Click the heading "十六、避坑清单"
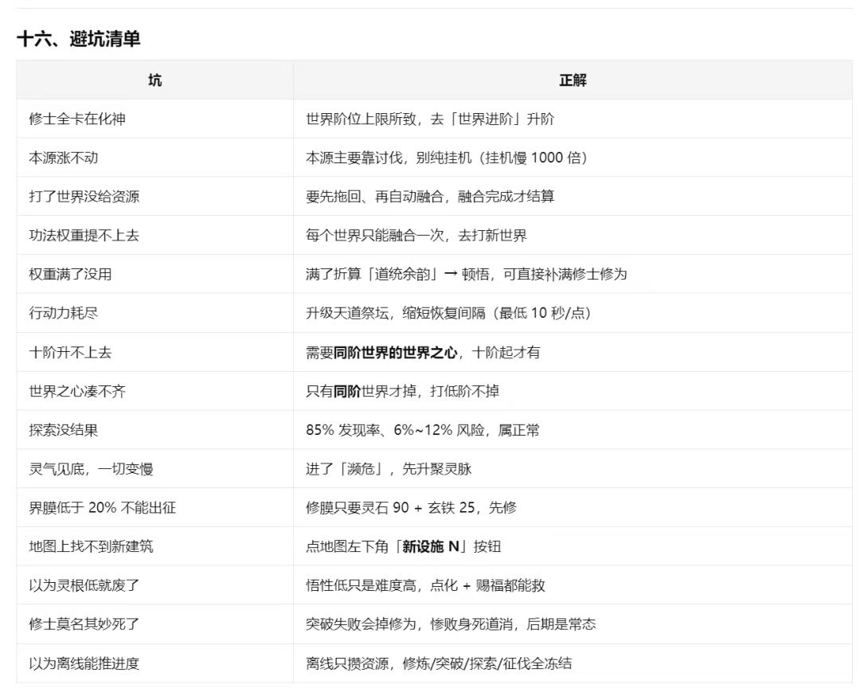Image resolution: width=860 pixels, height=696 pixels. 78,39
